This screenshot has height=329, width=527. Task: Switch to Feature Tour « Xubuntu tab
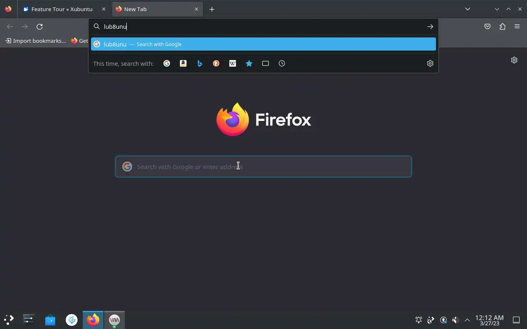click(65, 9)
